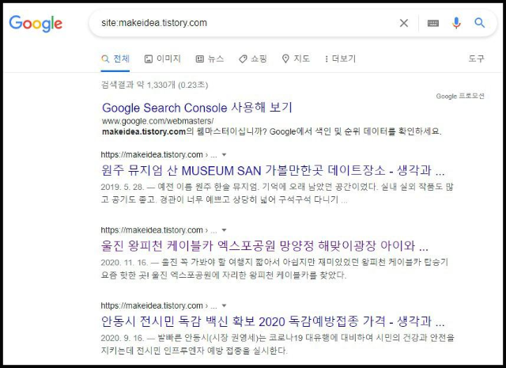
Task: Switch to the 뉴스 tab
Action: (x=210, y=59)
